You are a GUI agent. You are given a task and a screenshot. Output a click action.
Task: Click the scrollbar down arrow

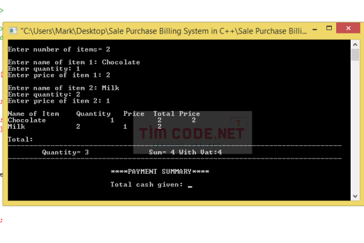(x=355, y=196)
